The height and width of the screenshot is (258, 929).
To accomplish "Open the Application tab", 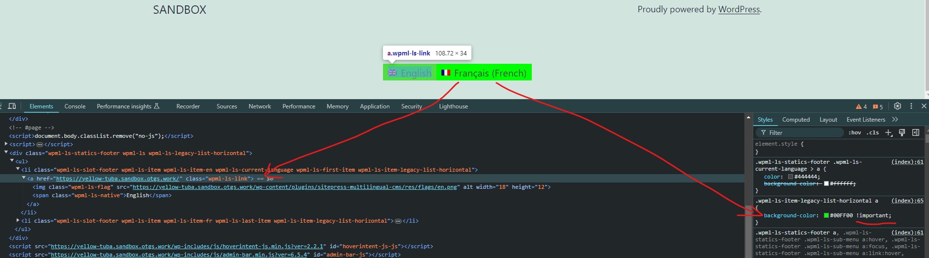I will pos(375,106).
